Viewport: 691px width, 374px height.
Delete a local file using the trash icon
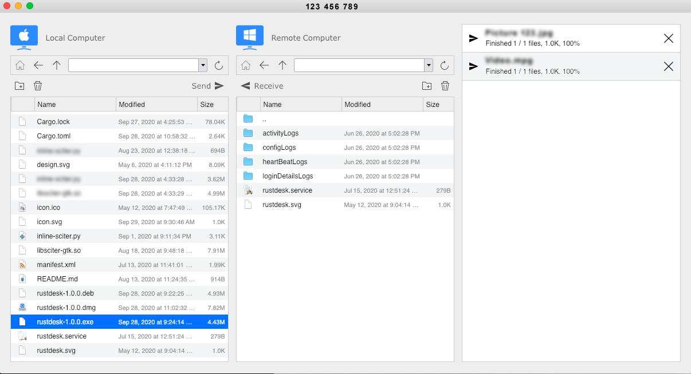tap(38, 85)
